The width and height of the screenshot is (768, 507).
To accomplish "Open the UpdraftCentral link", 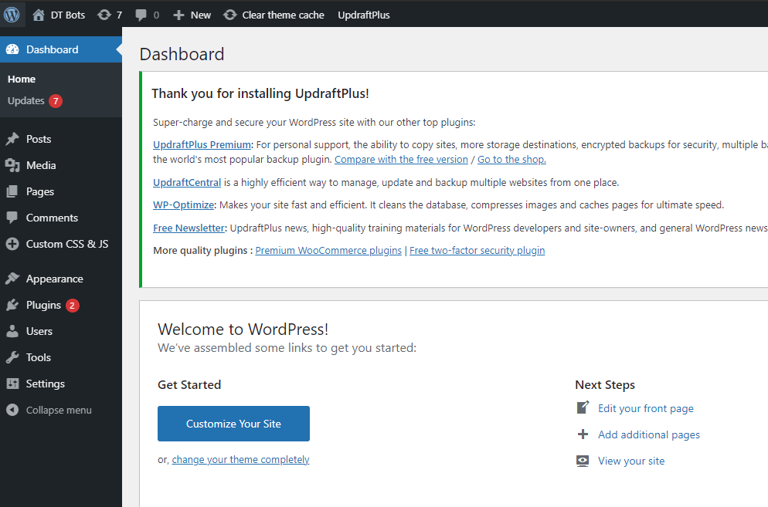I will [x=187, y=183].
